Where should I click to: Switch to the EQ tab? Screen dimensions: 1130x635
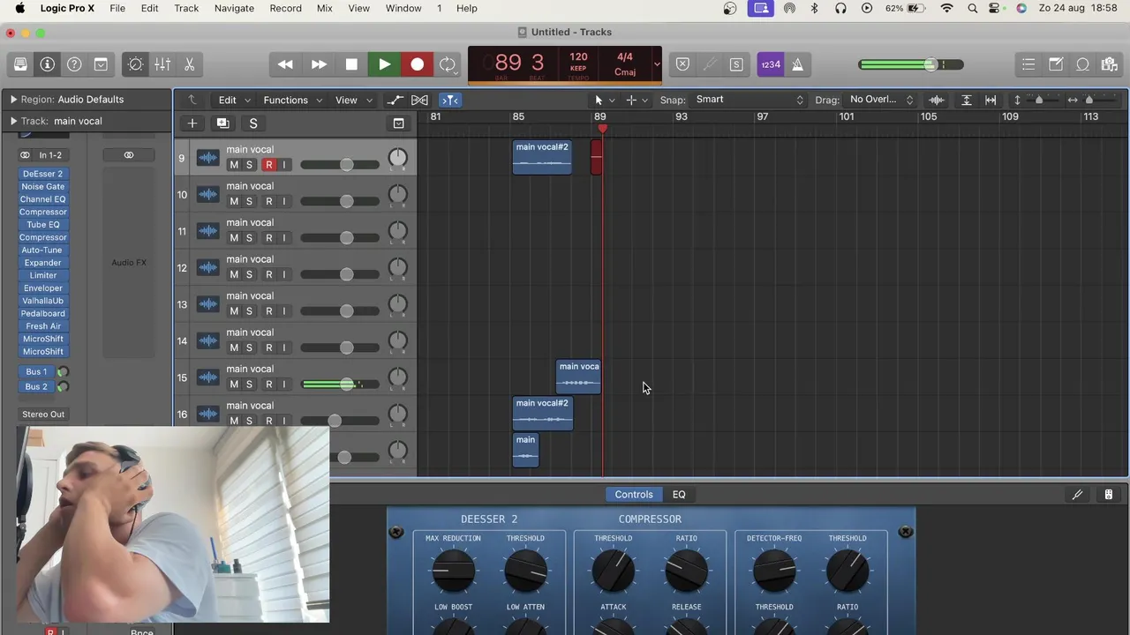pyautogui.click(x=679, y=495)
